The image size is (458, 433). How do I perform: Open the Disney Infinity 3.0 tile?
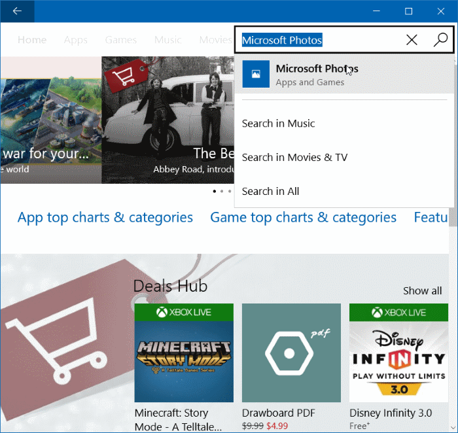(398, 353)
